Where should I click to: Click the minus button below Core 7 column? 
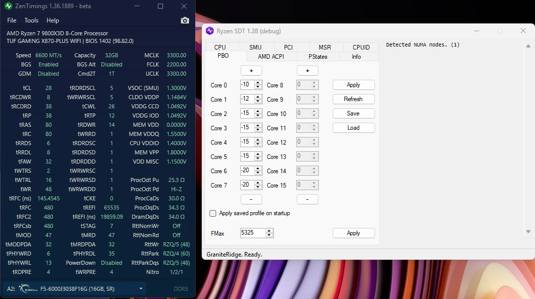point(251,199)
